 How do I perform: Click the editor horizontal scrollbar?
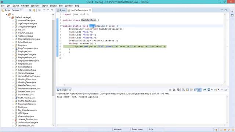143,85
